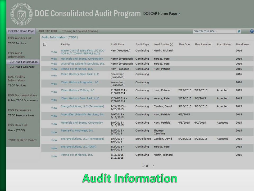Open TSDF Auditors in sidebar
Image resolution: width=254 pixels, height=191 pixels.
click(x=17, y=43)
